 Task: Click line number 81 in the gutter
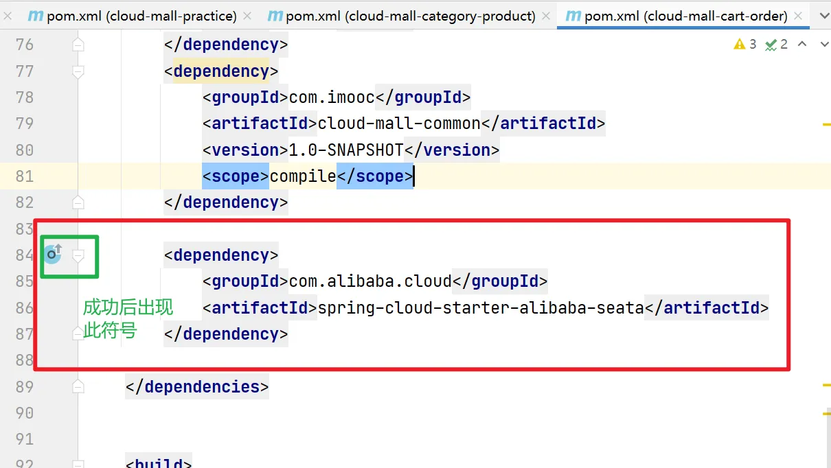coord(25,176)
